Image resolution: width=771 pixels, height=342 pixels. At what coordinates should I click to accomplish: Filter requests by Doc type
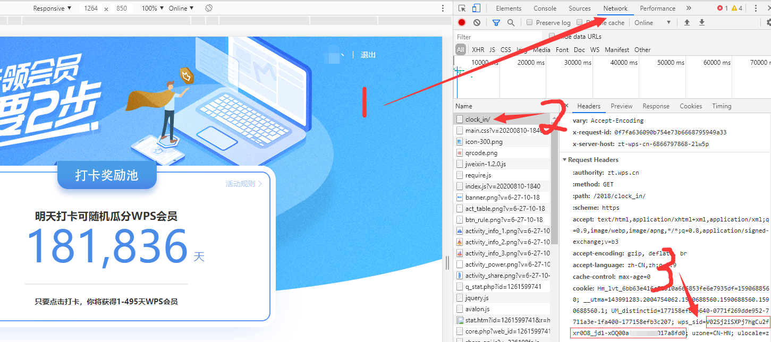coord(579,49)
